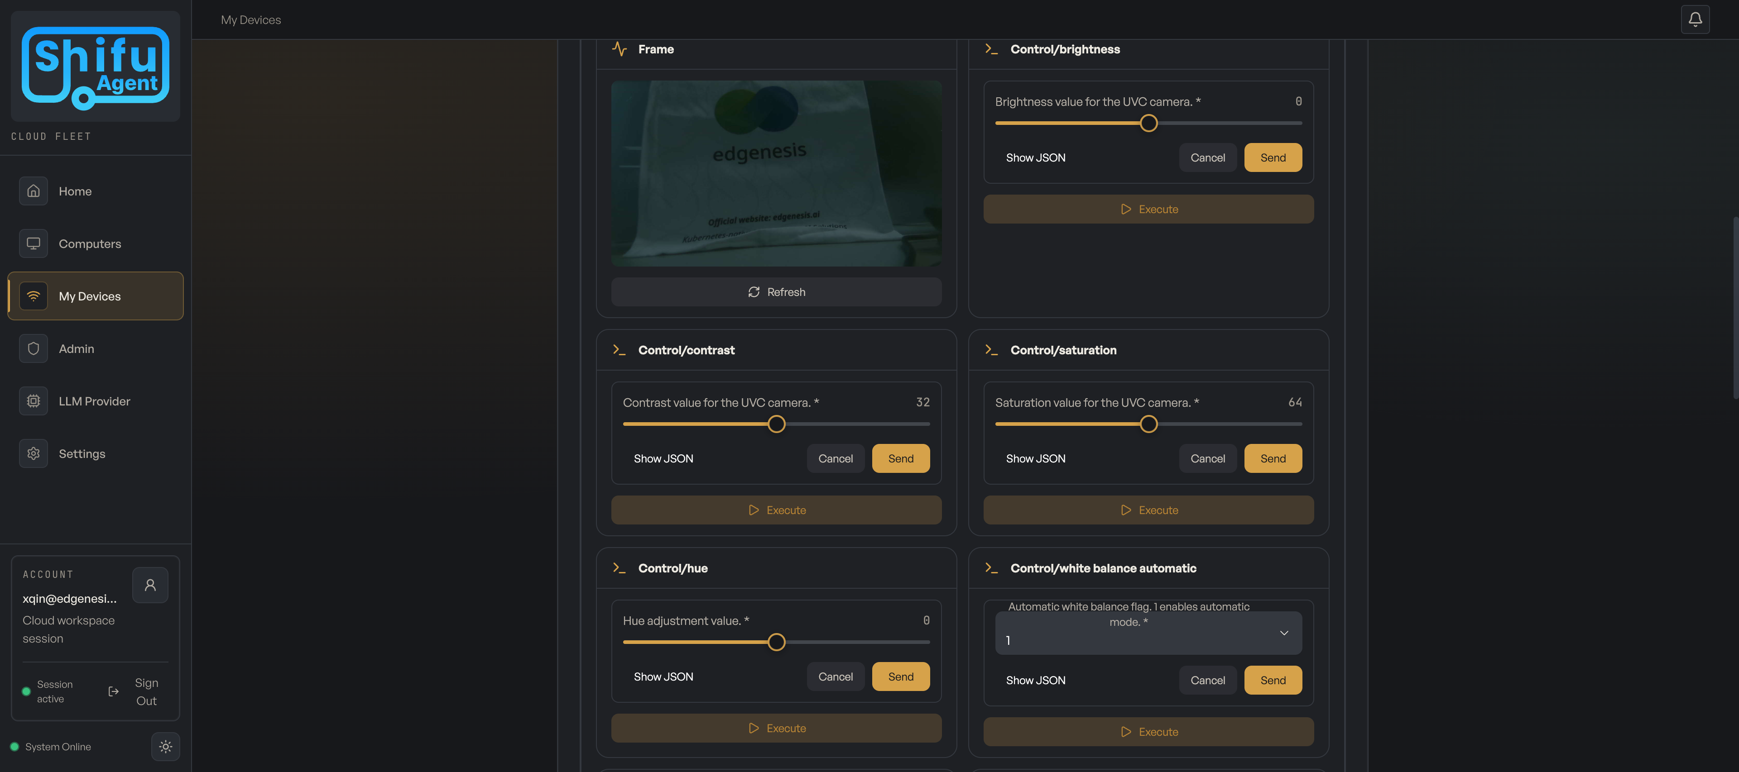Click the Shifu Agent logo
Screen dimensions: 1739x772
[95, 66]
